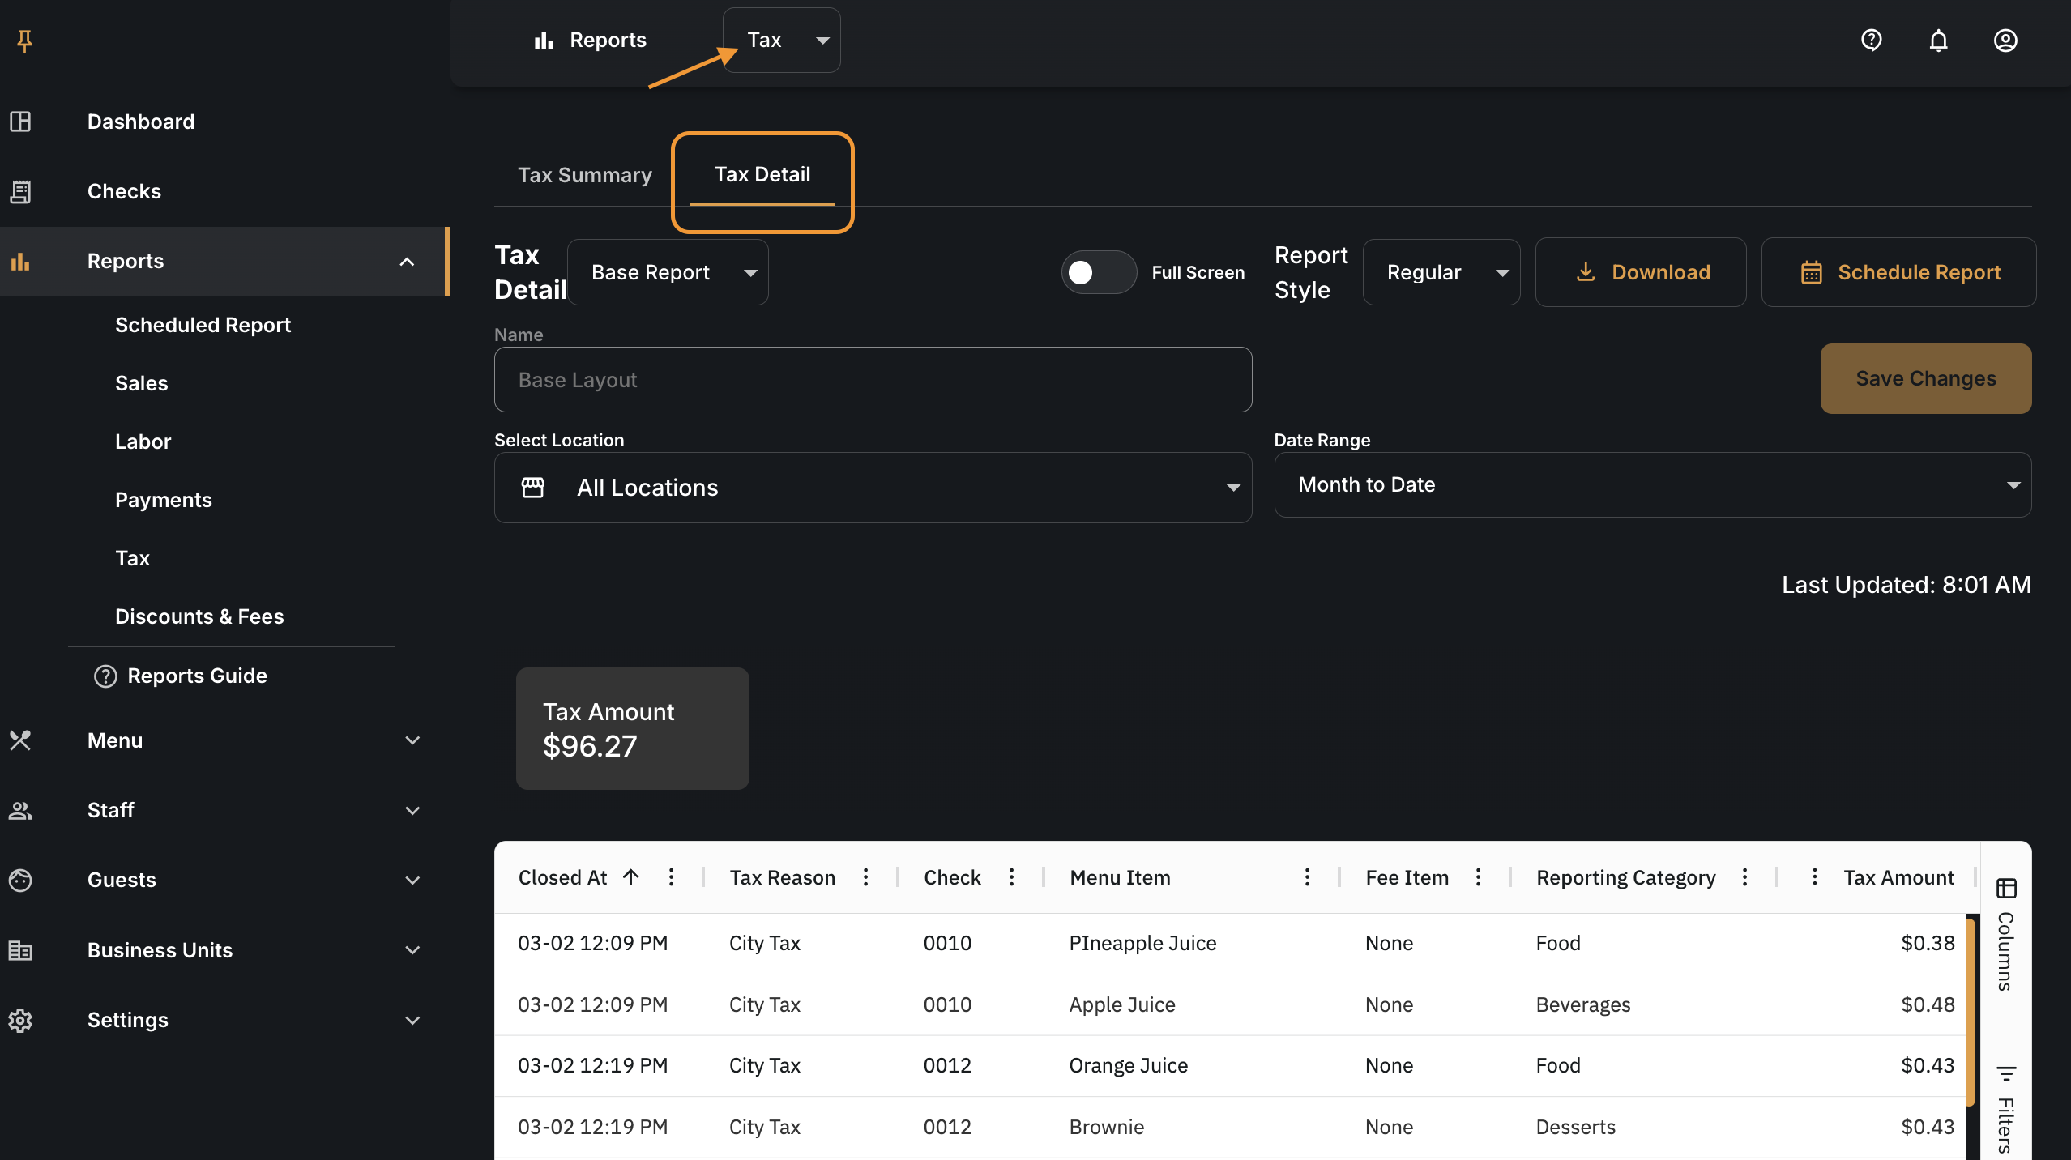2071x1160 pixels.
Task: Open Menu Item column menu dots
Action: (1307, 877)
